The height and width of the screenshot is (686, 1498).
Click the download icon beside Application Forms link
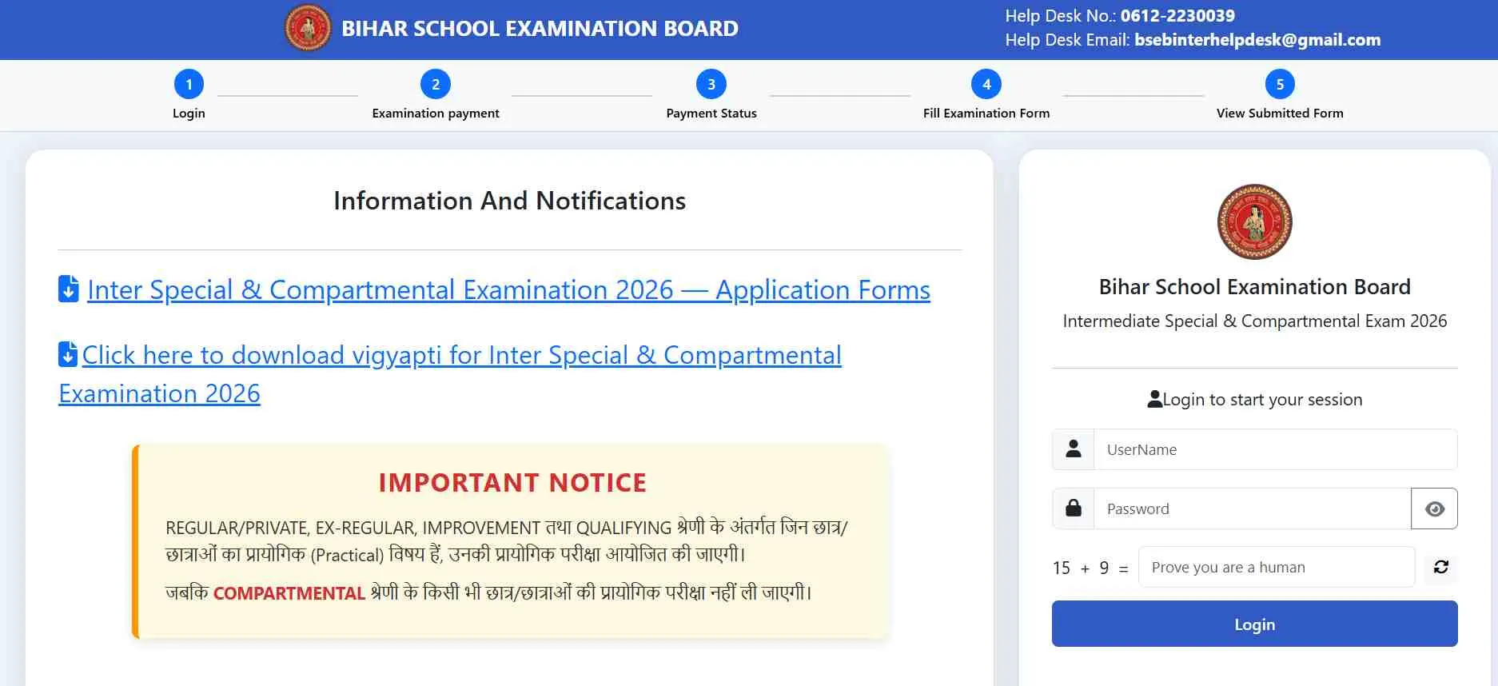tap(69, 289)
